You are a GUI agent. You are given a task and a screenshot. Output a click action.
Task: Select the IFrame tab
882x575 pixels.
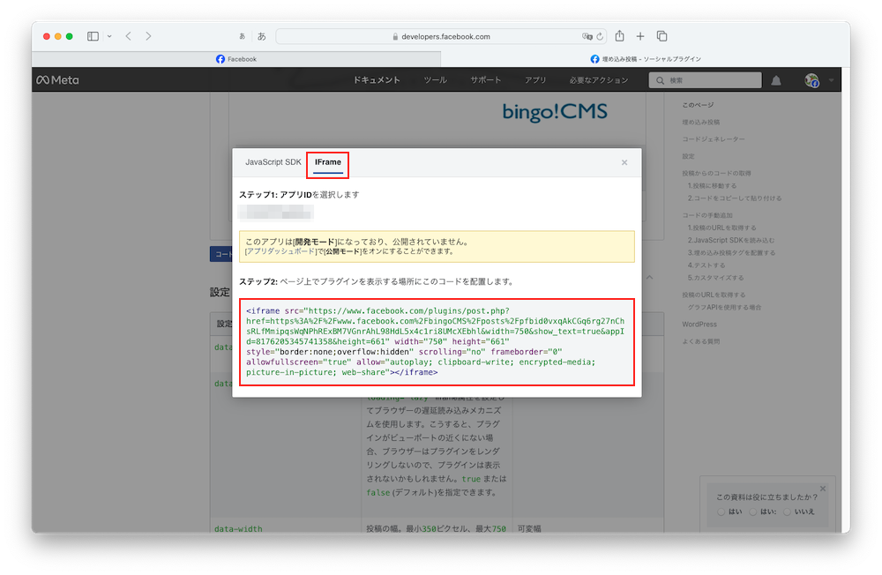tap(328, 162)
